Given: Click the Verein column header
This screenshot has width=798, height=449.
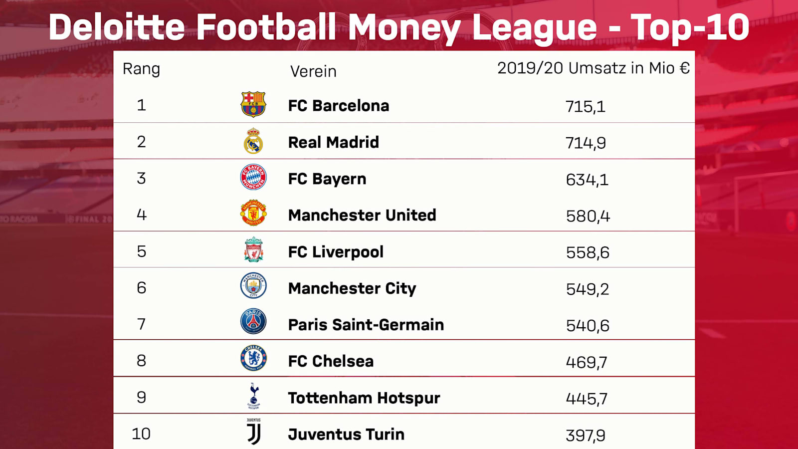Looking at the screenshot, I should coord(313,71).
